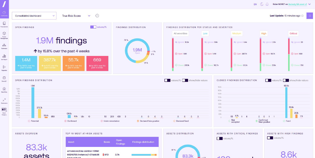Expand the user account chevron menu

coord(310,4)
